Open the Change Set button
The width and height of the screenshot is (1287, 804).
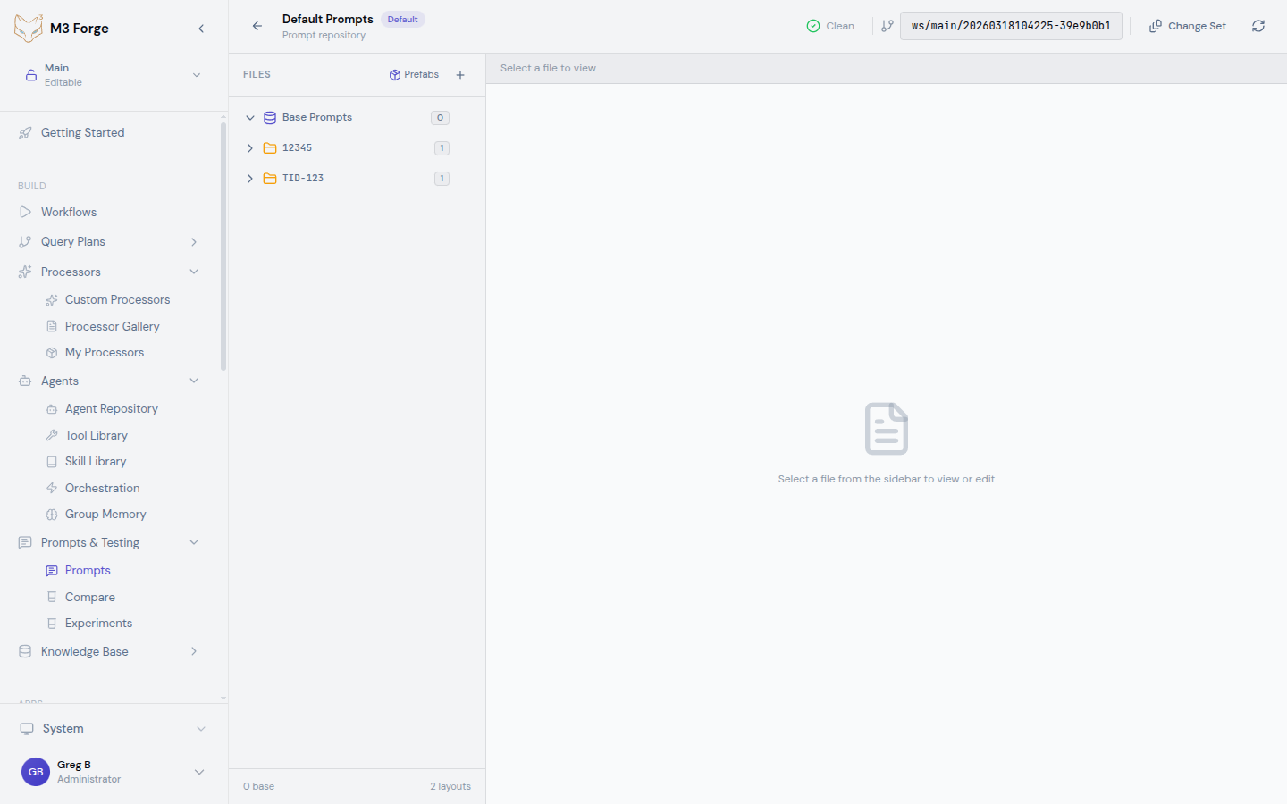click(1187, 26)
